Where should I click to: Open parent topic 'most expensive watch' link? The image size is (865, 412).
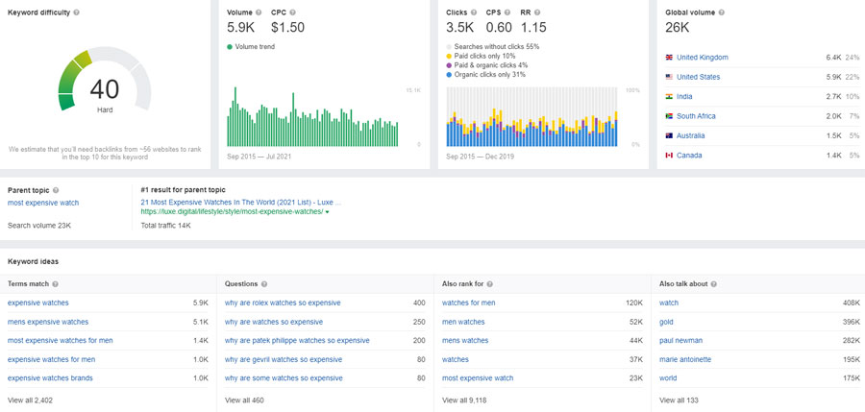[43, 203]
